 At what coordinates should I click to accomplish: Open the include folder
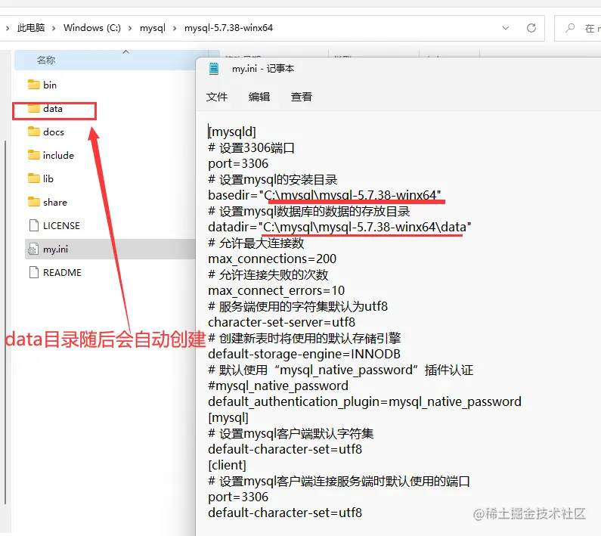(x=51, y=155)
